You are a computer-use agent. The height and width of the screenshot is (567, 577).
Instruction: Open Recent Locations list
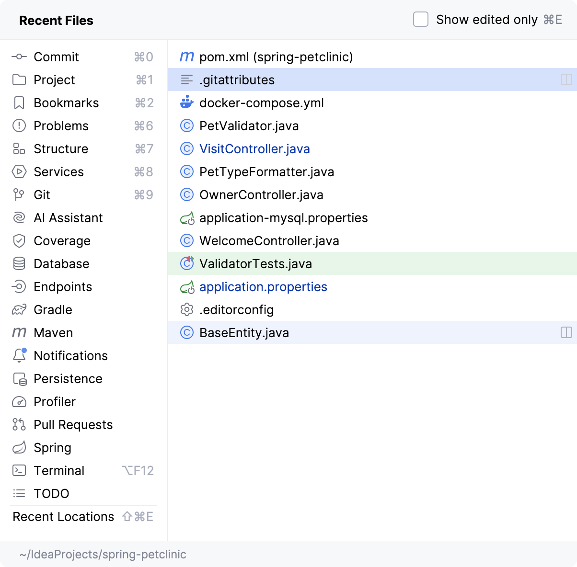(63, 517)
